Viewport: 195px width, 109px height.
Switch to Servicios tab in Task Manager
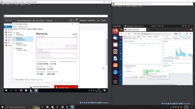coord(40,29)
